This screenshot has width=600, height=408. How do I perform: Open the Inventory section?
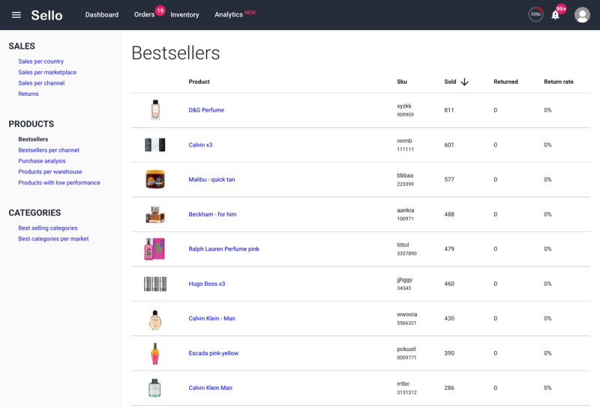point(184,14)
